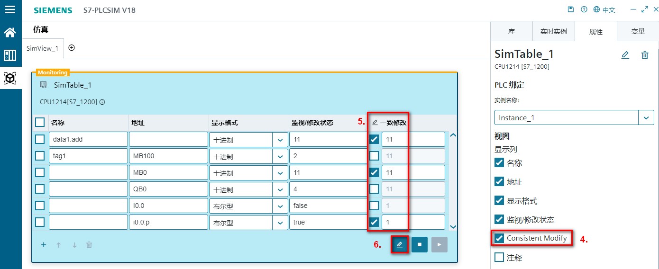Uncheck the Consistent Modify display option
This screenshot has height=269, width=659.
(x=499, y=238)
